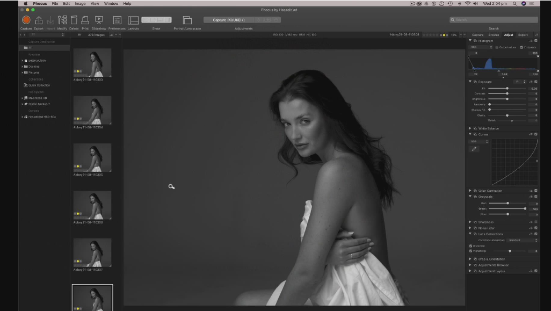Click the red Capture button
Image resolution: width=551 pixels, height=311 pixels.
[26, 20]
